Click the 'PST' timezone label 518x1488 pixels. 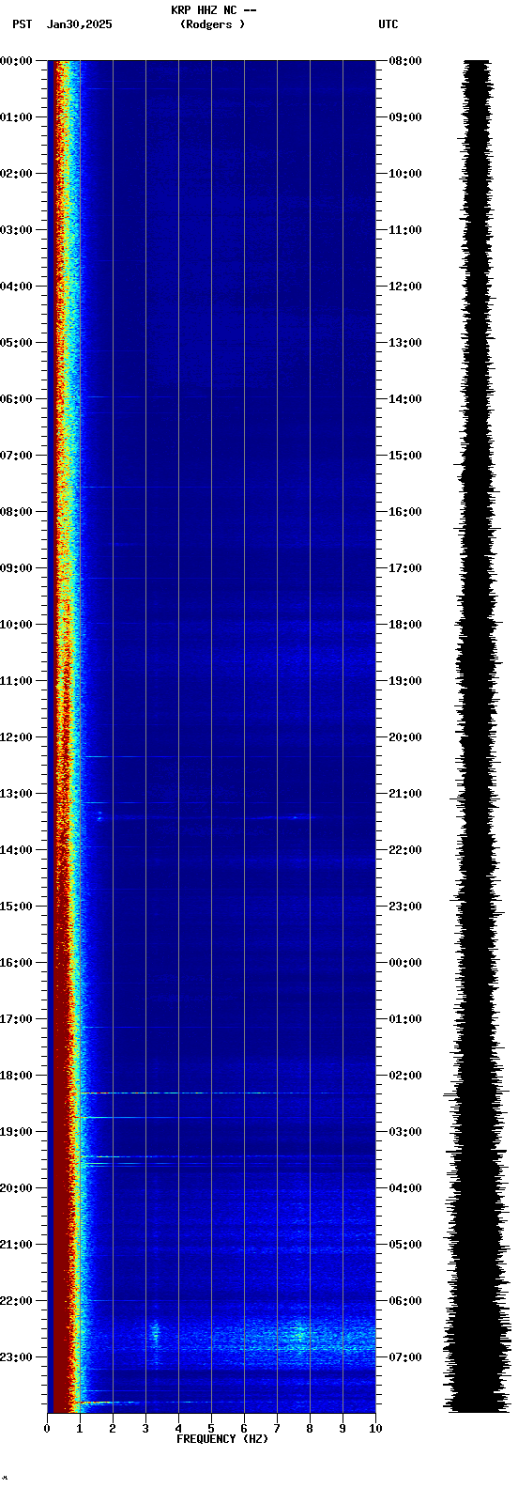click(22, 24)
